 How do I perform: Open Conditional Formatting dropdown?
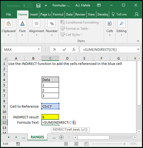click(x=81, y=22)
